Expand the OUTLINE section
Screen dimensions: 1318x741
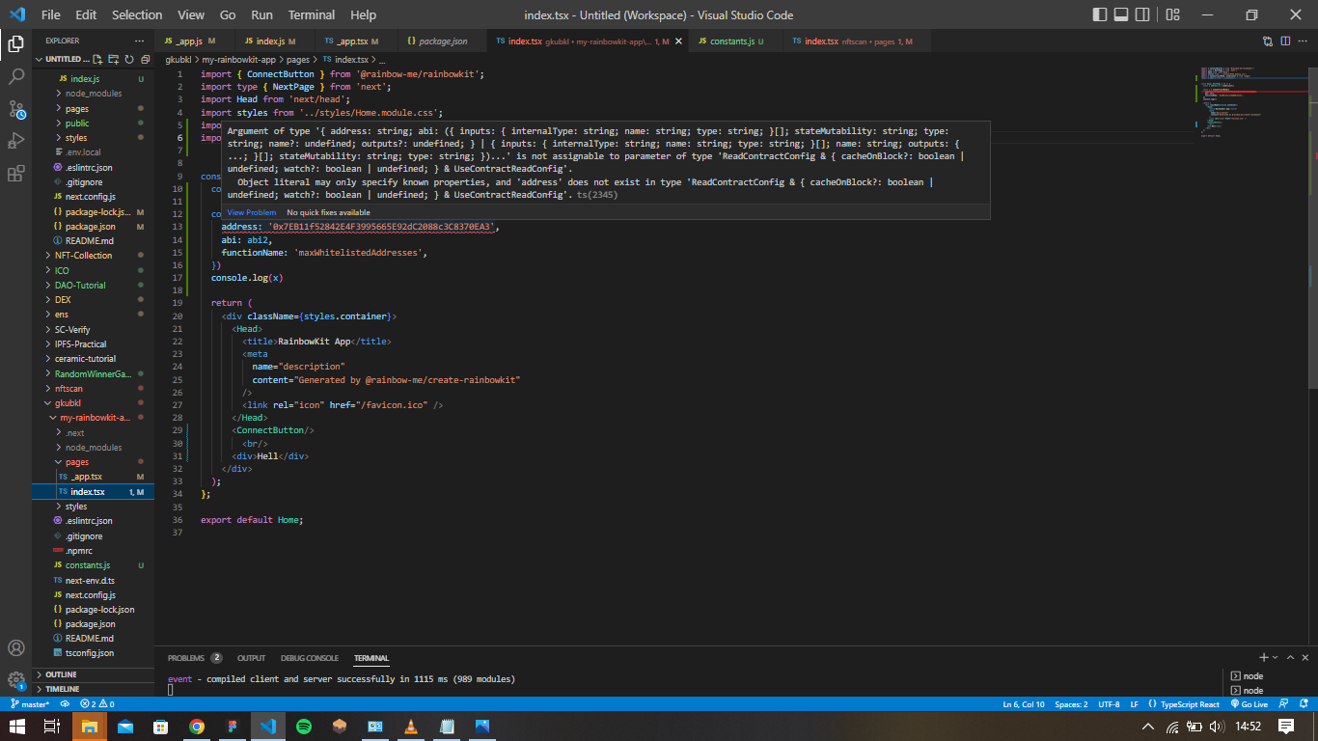coord(93,674)
